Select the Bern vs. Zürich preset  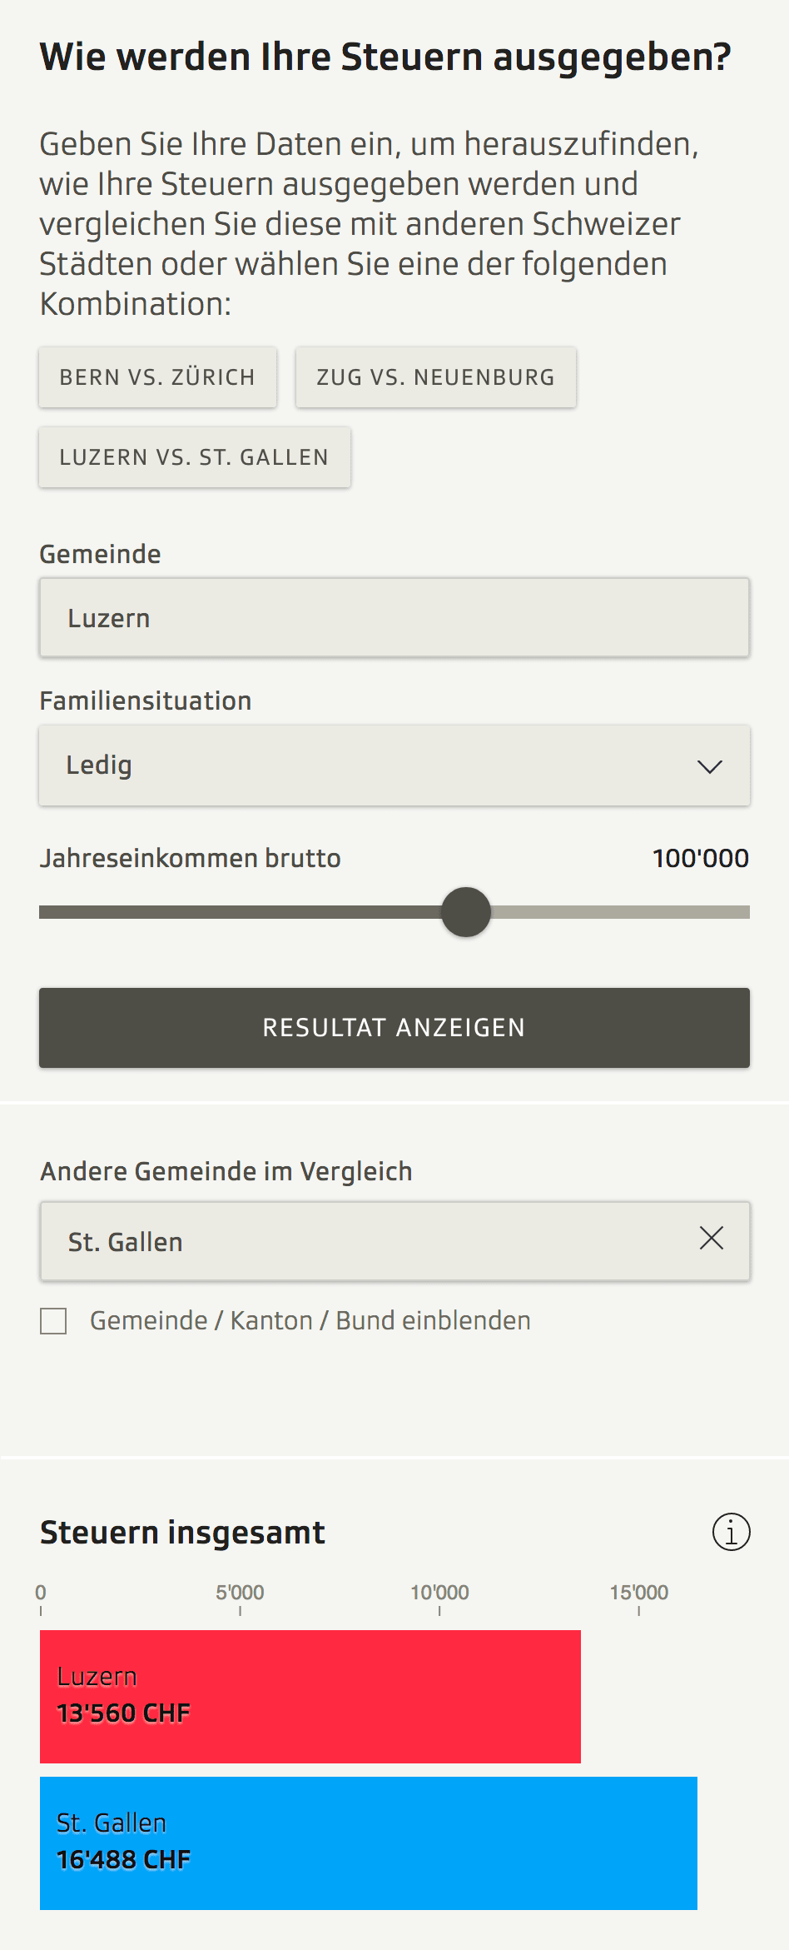[x=157, y=377]
